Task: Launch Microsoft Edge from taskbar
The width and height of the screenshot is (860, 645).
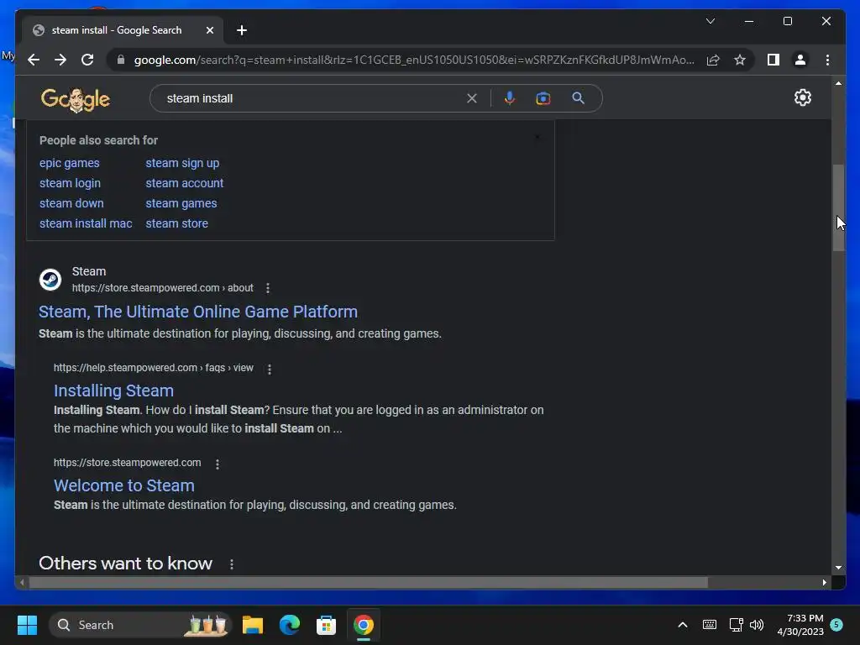Action: point(290,625)
